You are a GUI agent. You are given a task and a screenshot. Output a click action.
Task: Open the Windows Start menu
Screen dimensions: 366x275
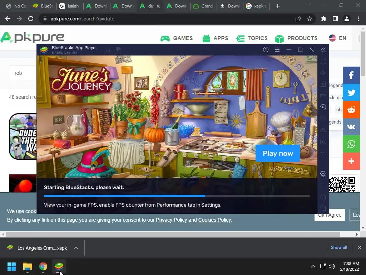pos(11,266)
